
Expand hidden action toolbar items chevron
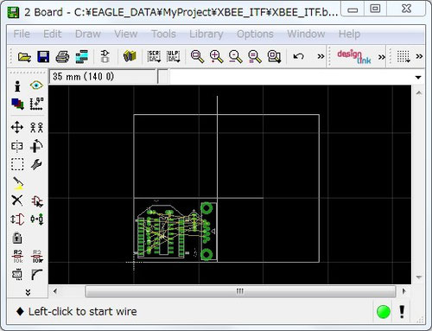point(321,56)
